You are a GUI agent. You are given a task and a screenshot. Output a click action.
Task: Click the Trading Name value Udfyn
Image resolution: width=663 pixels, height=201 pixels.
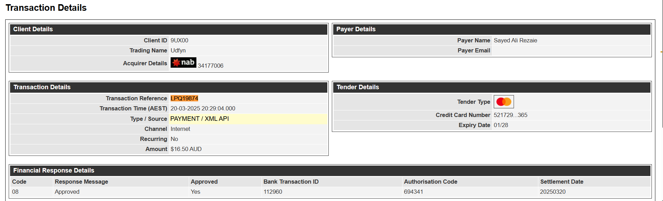coord(178,50)
